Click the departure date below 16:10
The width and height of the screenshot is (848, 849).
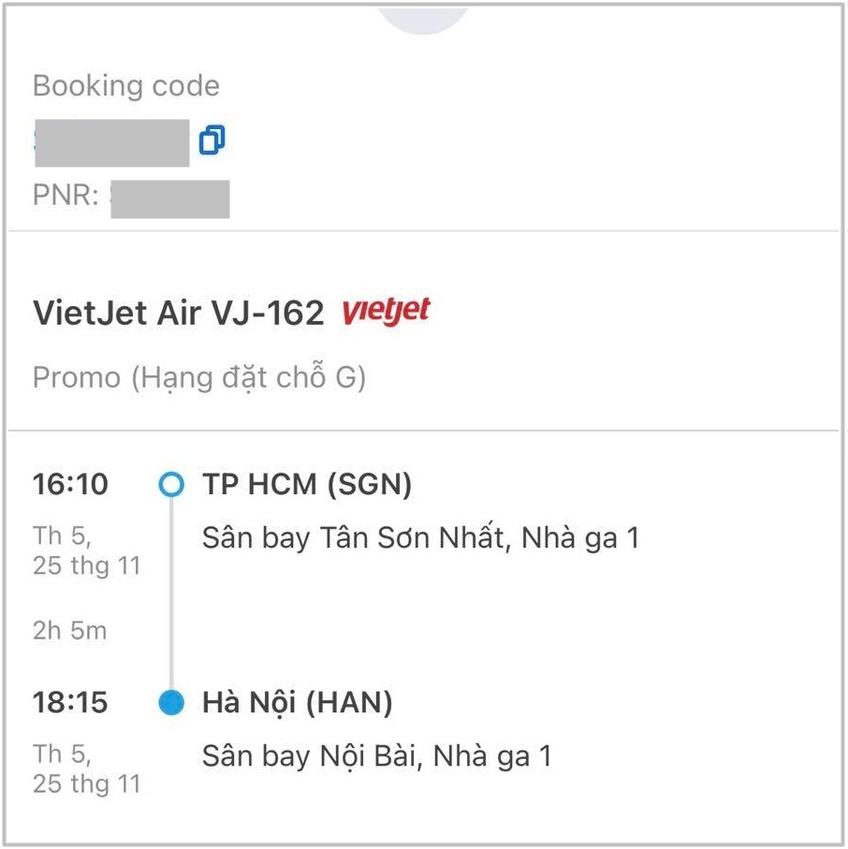click(85, 551)
